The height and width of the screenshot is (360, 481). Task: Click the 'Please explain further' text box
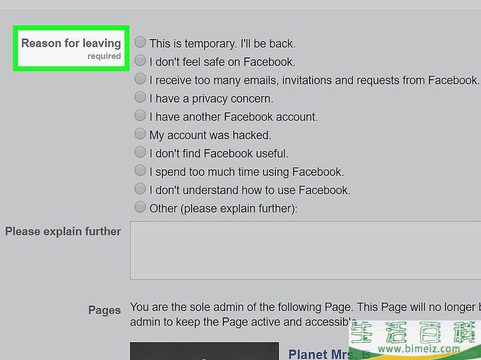coord(305,251)
